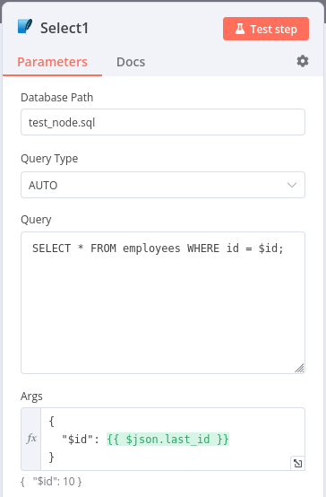Open the Docs tab
The width and height of the screenshot is (326, 497).
point(131,62)
